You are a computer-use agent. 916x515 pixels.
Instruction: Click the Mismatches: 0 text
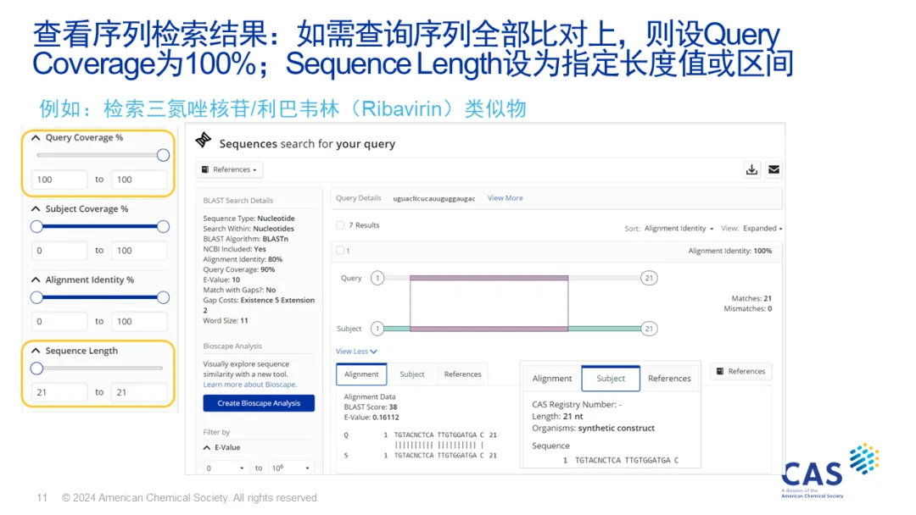pos(748,309)
